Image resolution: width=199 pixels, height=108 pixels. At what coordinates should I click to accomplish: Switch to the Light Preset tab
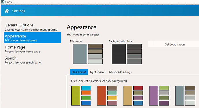point(97,72)
